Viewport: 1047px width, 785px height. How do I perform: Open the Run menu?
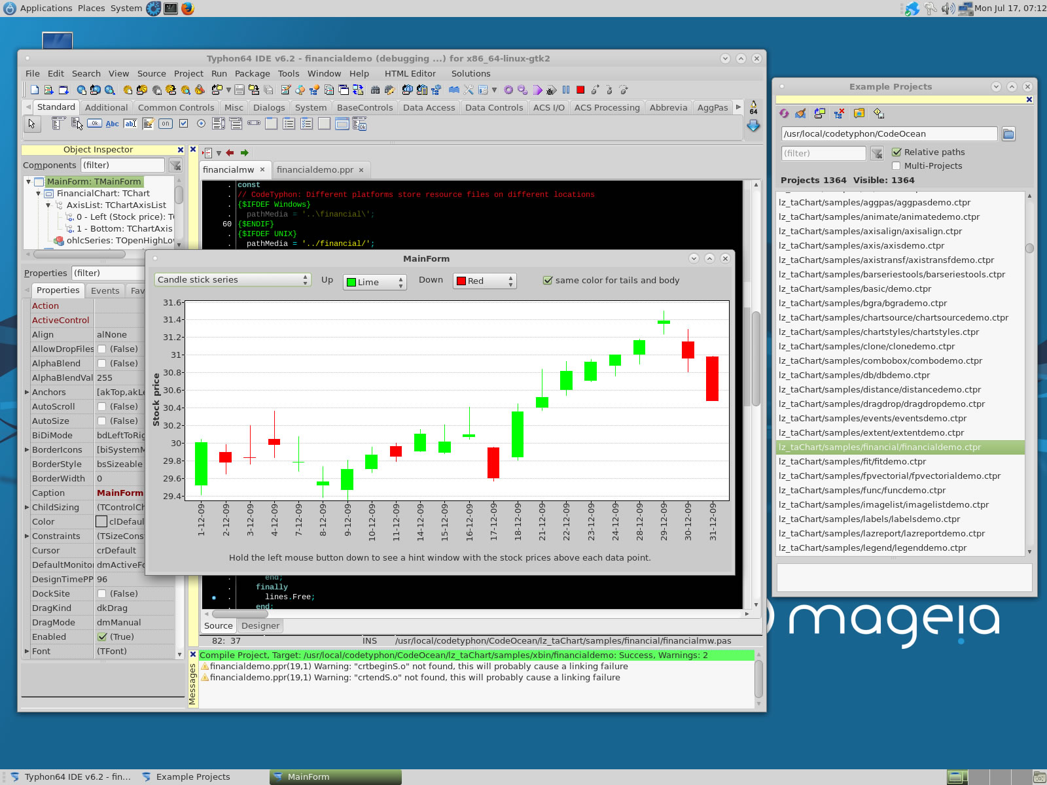219,73
